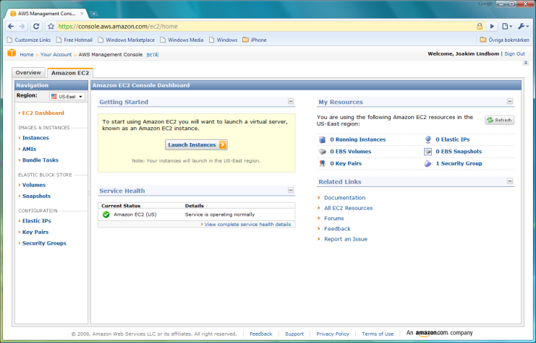Switch to the Overview tab
Image resolution: width=536 pixels, height=343 pixels.
pos(28,73)
